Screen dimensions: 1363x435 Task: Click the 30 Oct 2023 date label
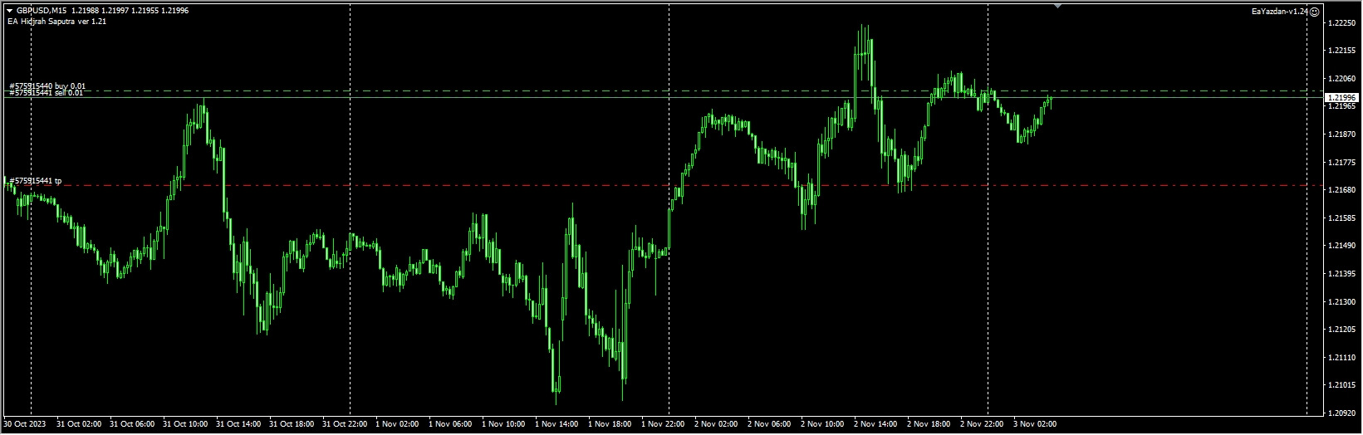point(27,424)
